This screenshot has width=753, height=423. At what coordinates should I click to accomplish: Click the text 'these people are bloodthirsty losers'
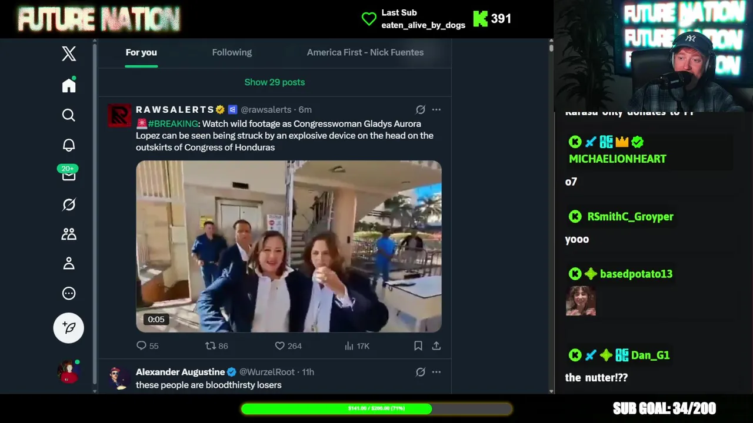coord(209,385)
